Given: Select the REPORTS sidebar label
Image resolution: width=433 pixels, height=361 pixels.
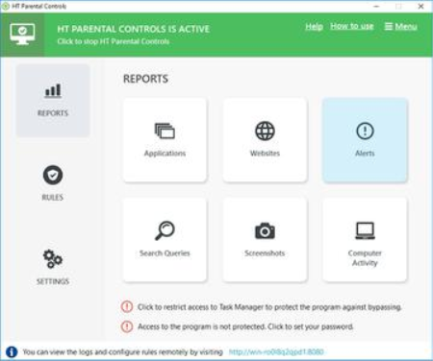Looking at the screenshot, I should point(53,113).
